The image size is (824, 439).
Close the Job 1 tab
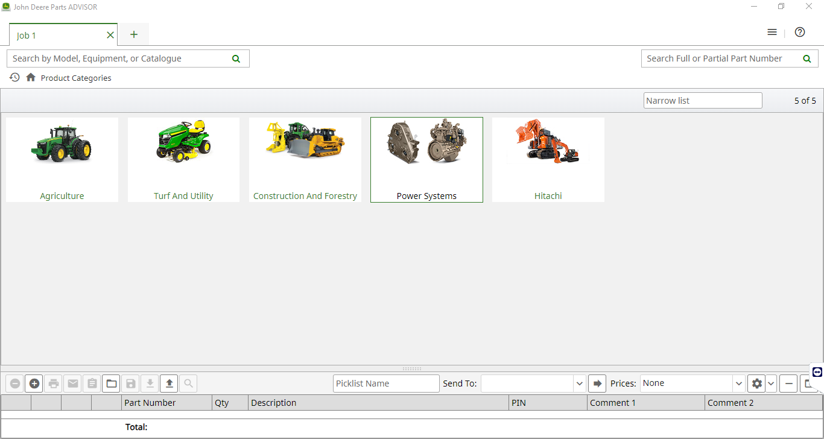click(x=110, y=35)
